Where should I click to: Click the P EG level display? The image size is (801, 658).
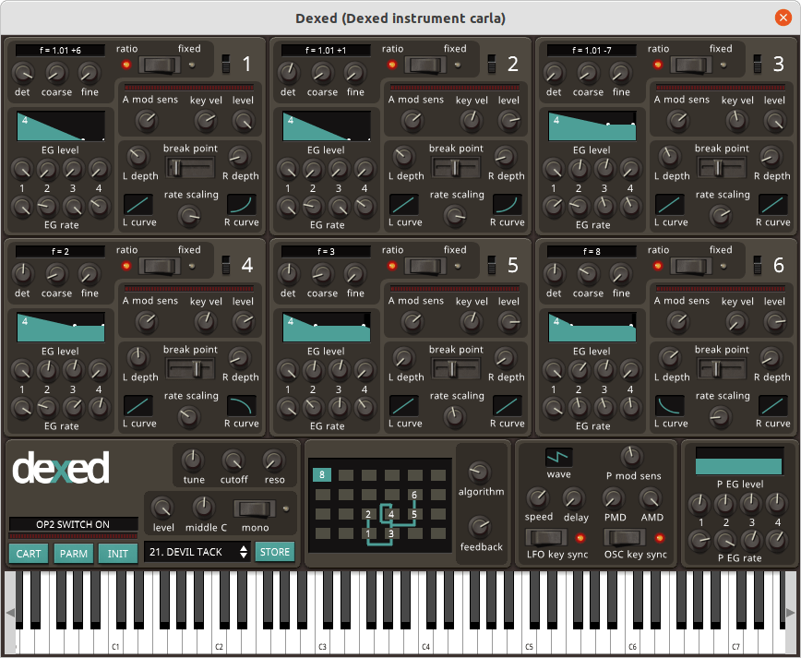(739, 462)
